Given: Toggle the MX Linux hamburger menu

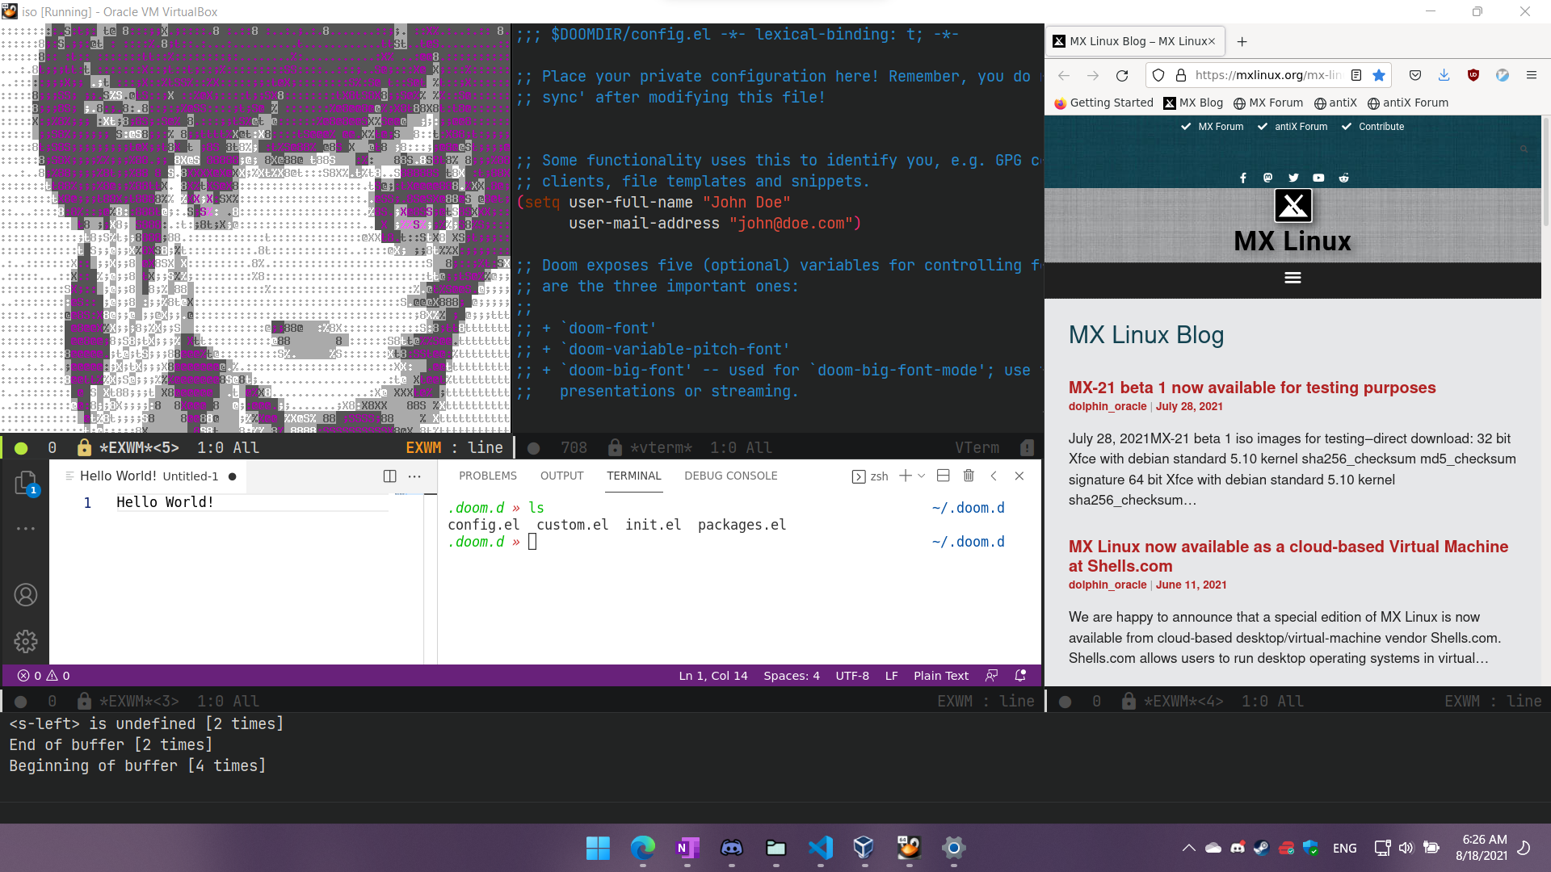Looking at the screenshot, I should [x=1292, y=278].
